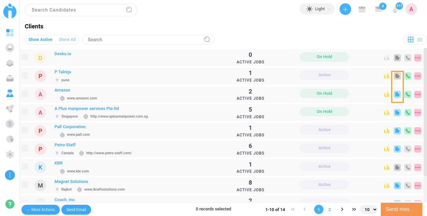Click the blue three-dots sidebar button

(10, 175)
